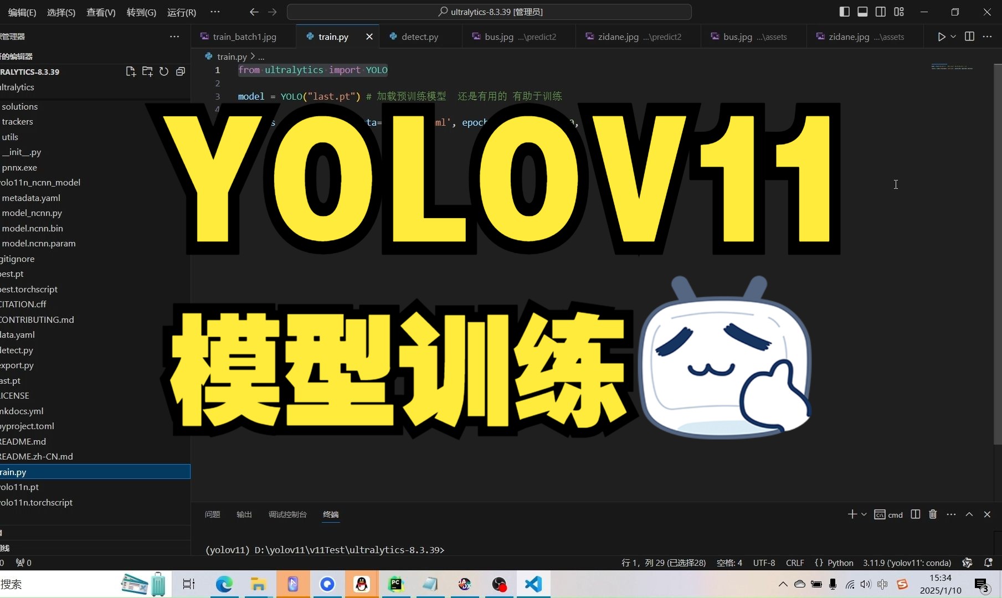Go back in navigation history

(254, 12)
